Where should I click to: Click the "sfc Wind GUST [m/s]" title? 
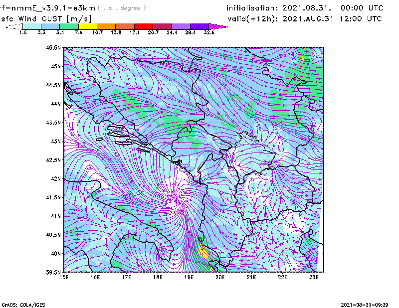coord(46,19)
